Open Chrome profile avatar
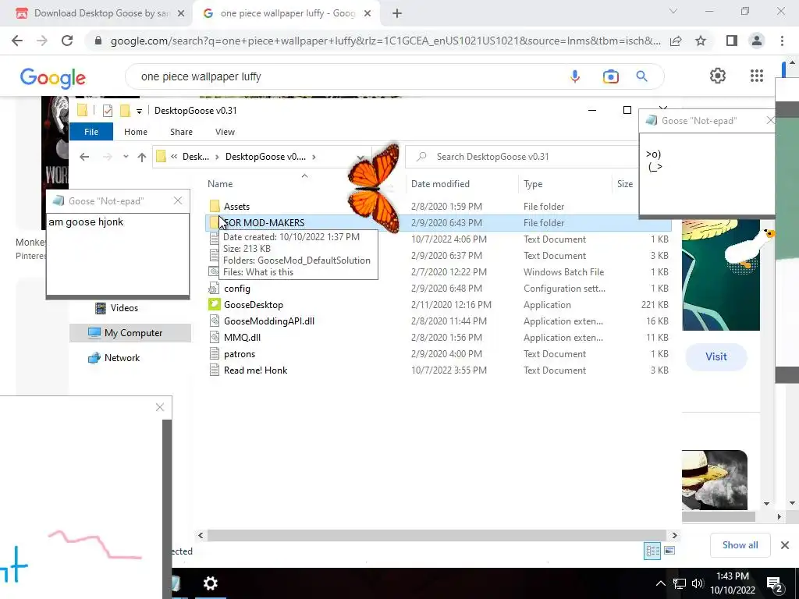The image size is (799, 599). 757,41
